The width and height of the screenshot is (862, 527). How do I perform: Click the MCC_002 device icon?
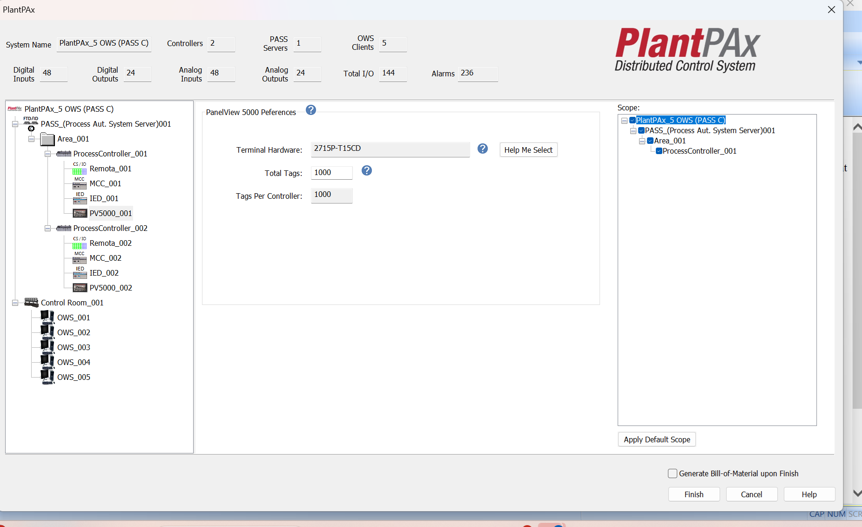(x=80, y=258)
